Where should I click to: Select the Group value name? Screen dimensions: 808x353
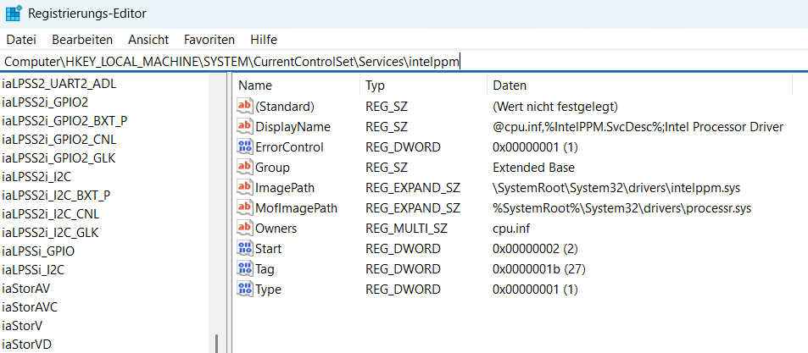point(273,168)
